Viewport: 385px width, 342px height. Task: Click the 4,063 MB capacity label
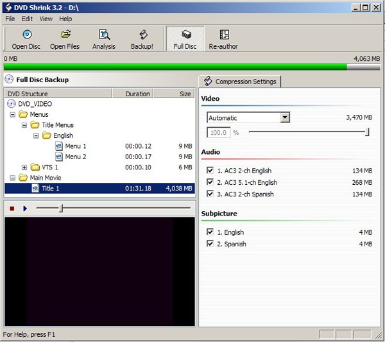(x=366, y=58)
